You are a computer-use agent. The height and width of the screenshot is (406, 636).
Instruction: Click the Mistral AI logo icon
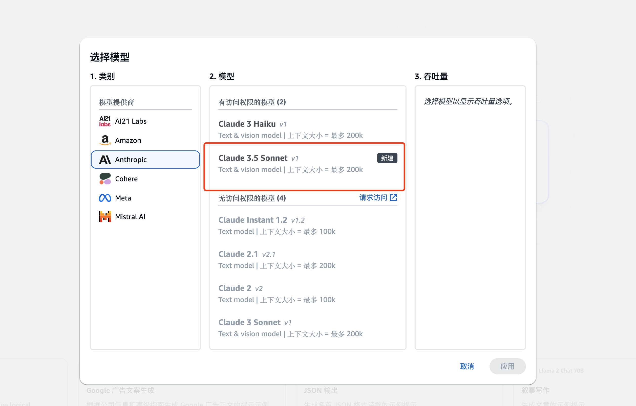(x=105, y=217)
